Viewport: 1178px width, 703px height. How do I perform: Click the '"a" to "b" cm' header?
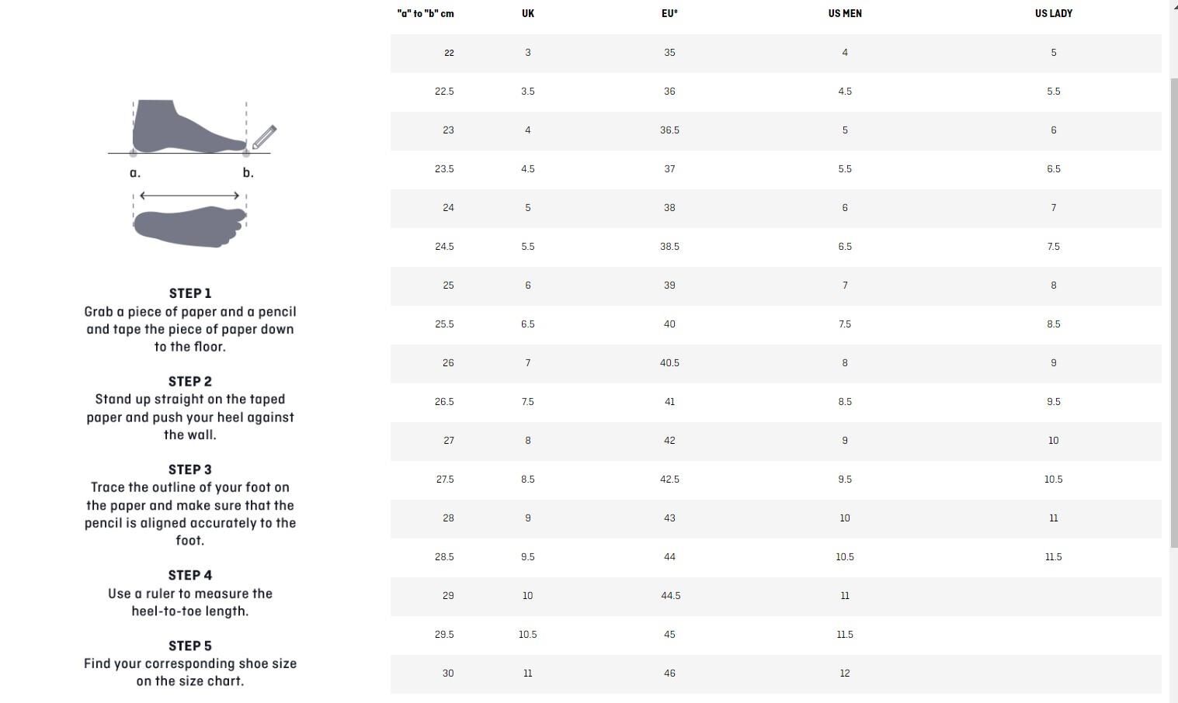click(426, 14)
